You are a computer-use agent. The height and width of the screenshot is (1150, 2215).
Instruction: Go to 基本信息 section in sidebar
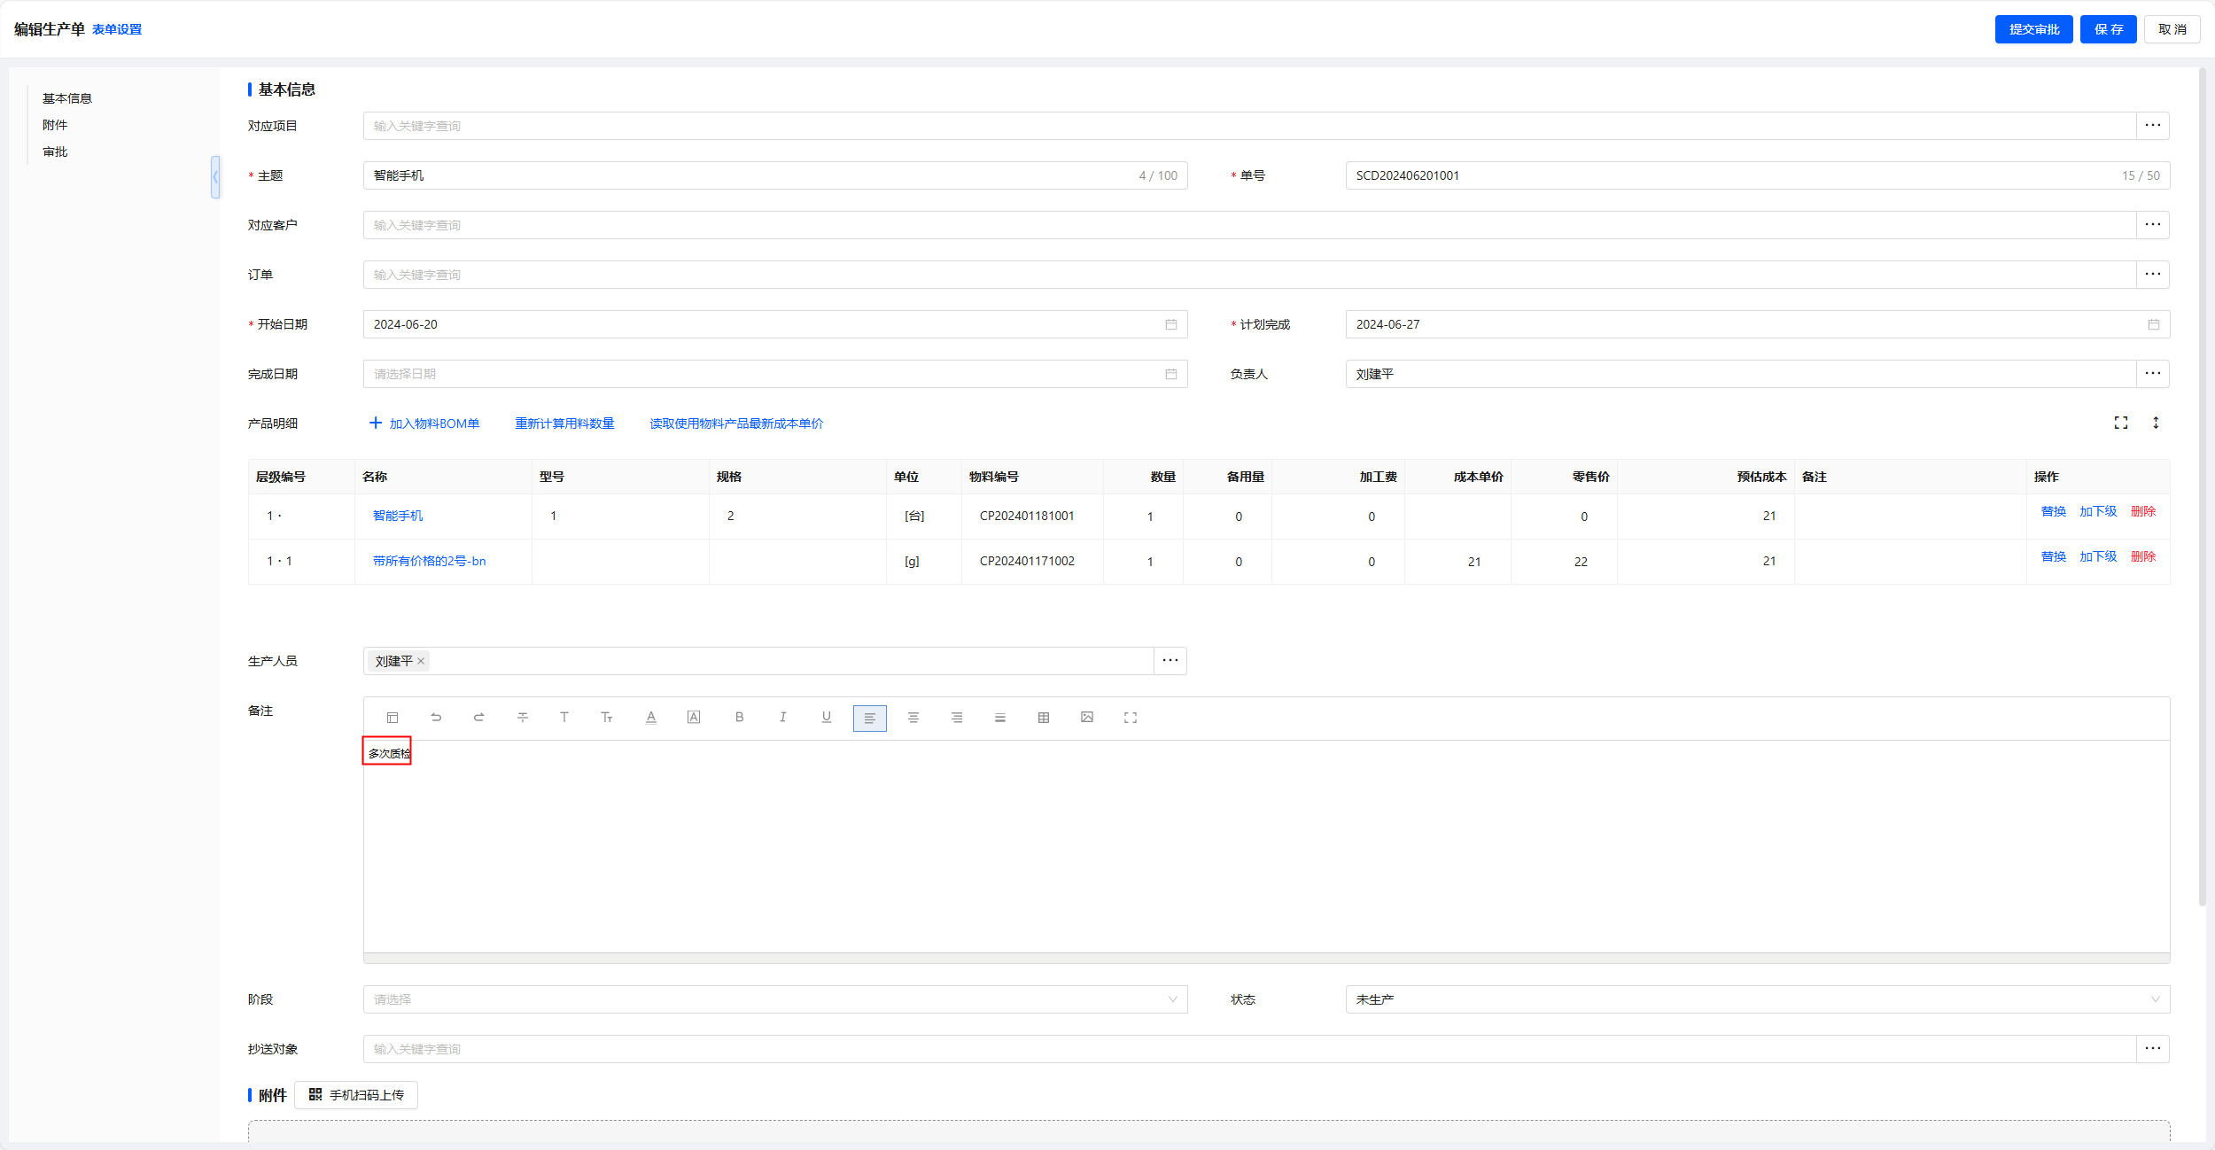(67, 98)
